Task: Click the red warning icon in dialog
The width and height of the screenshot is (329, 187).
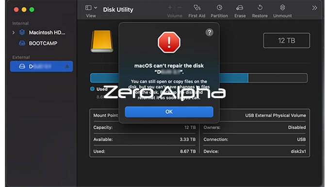Action: 169,43
